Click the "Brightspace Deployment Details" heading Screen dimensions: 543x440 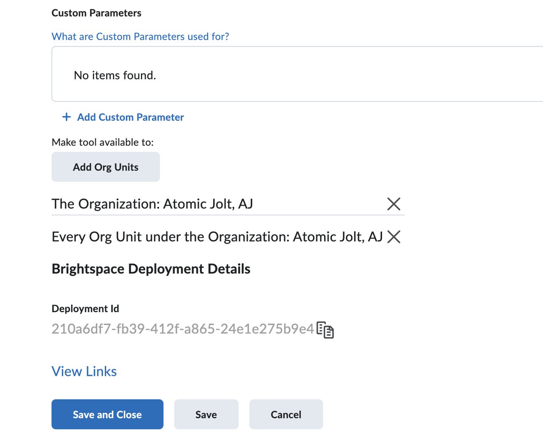(x=151, y=269)
